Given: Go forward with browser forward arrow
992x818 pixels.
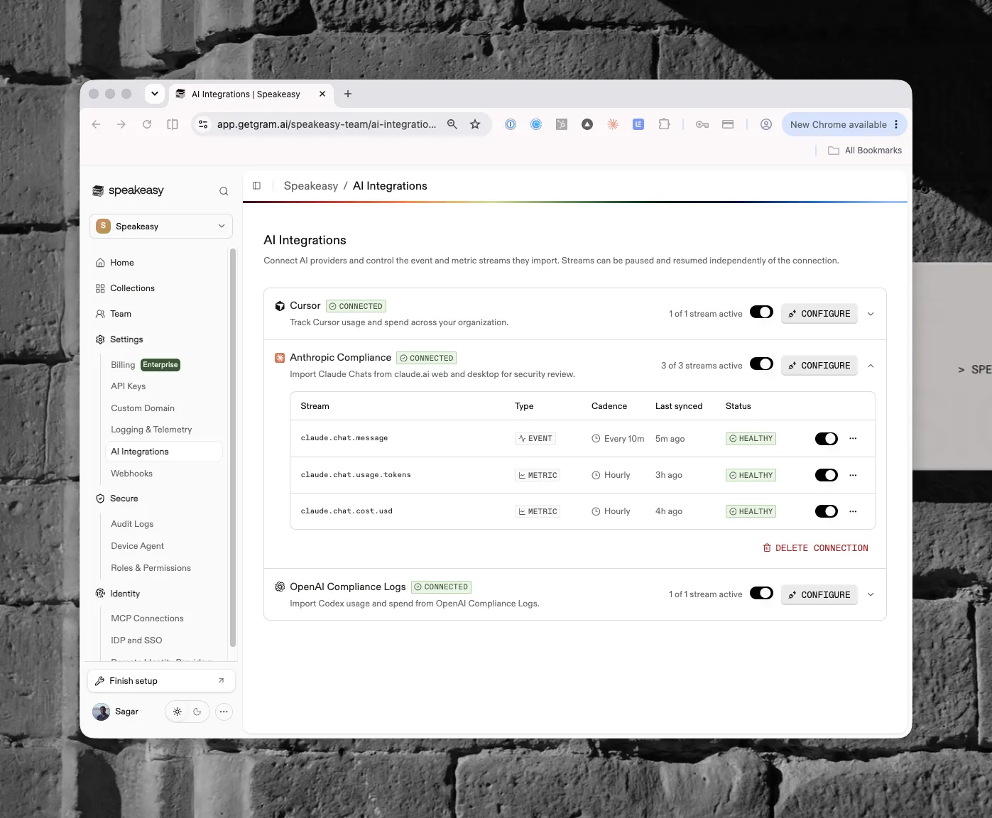Looking at the screenshot, I should click(x=121, y=124).
